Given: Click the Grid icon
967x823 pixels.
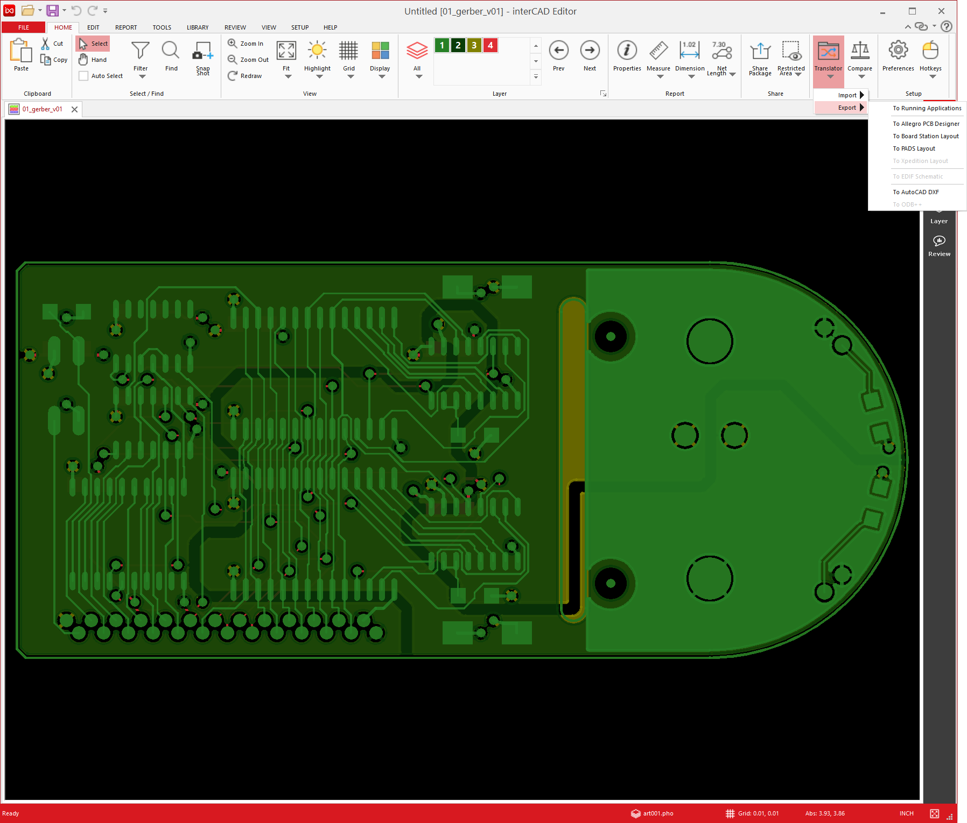Looking at the screenshot, I should click(348, 50).
